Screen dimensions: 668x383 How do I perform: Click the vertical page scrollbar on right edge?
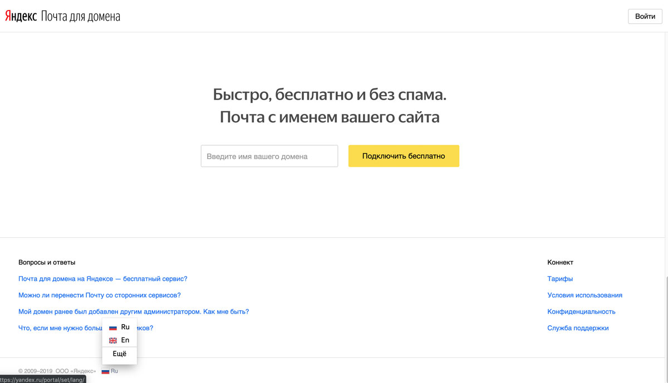(x=666, y=328)
